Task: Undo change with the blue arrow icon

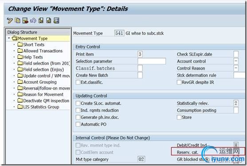Action: click(33, 21)
